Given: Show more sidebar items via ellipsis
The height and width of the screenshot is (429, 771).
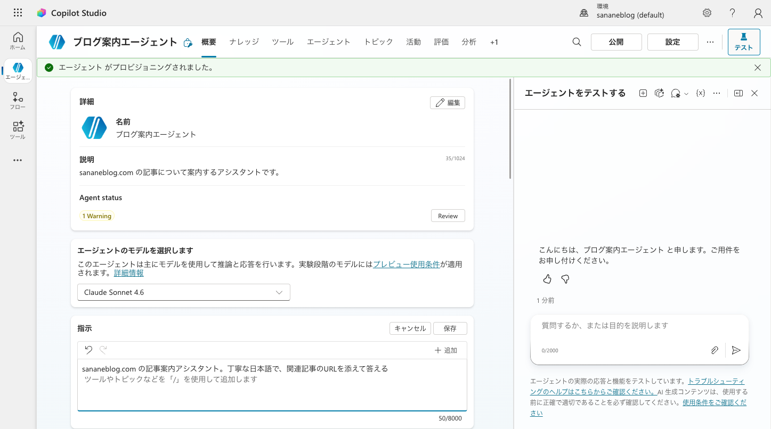Looking at the screenshot, I should 18,160.
